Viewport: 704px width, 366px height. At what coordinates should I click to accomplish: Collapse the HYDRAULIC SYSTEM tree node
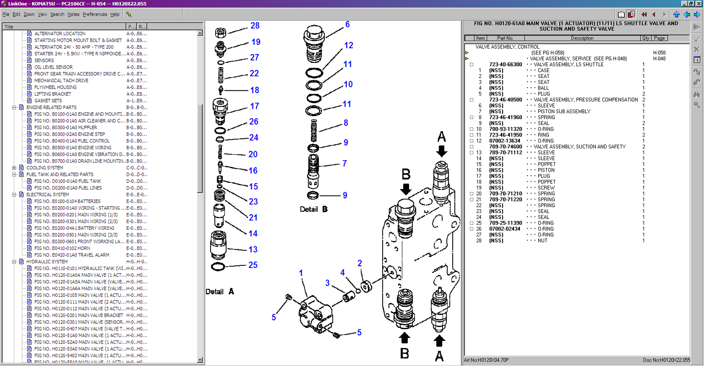click(x=14, y=262)
